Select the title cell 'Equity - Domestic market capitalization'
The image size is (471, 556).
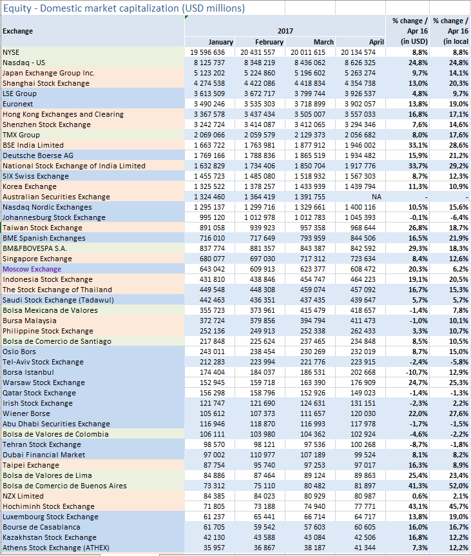(124, 8)
